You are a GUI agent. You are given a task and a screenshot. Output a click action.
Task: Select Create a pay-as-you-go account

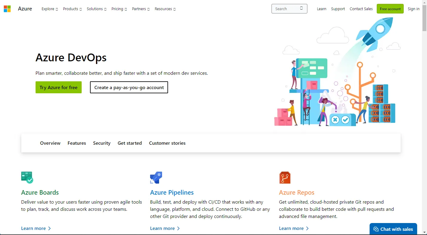tap(129, 87)
